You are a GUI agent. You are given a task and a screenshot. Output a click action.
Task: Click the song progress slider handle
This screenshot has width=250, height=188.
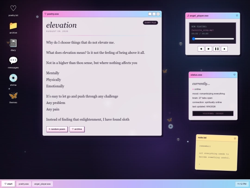pyautogui.click(x=194, y=39)
